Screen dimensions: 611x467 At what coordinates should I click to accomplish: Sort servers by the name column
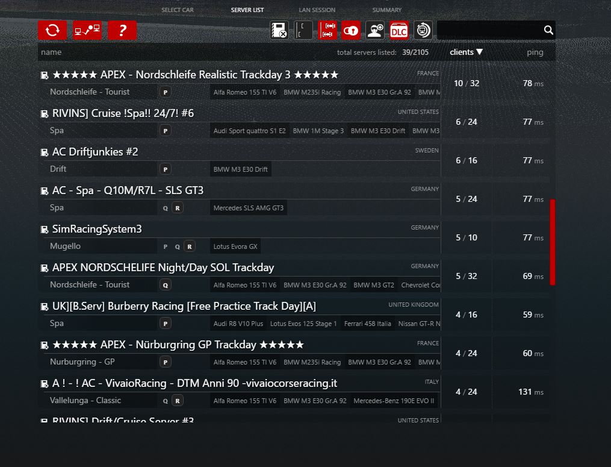(x=51, y=52)
